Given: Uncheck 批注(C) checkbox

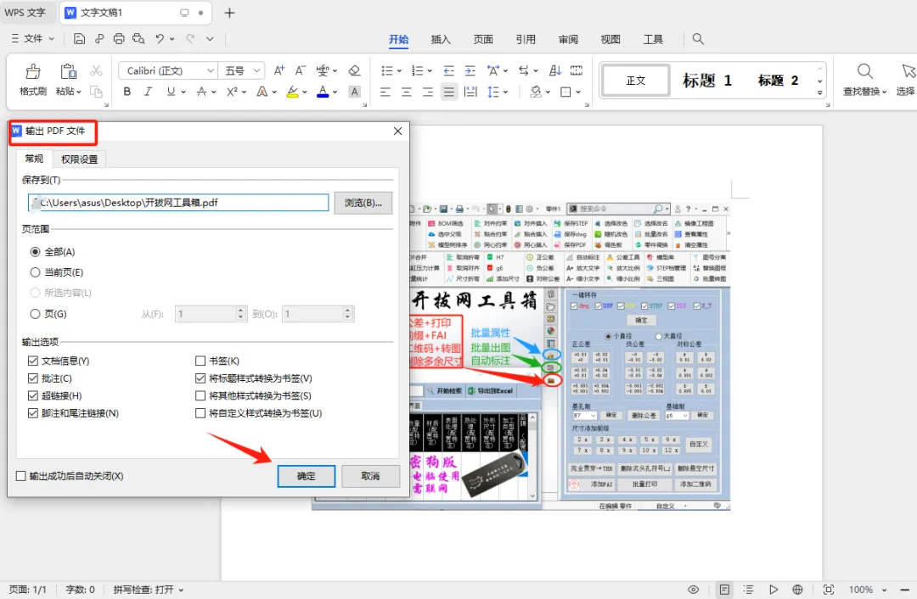Looking at the screenshot, I should (x=33, y=378).
